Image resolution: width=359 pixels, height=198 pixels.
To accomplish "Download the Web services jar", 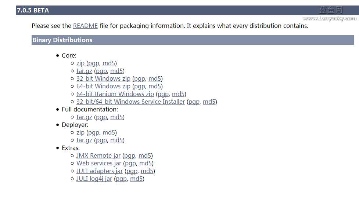I will 99,163.
